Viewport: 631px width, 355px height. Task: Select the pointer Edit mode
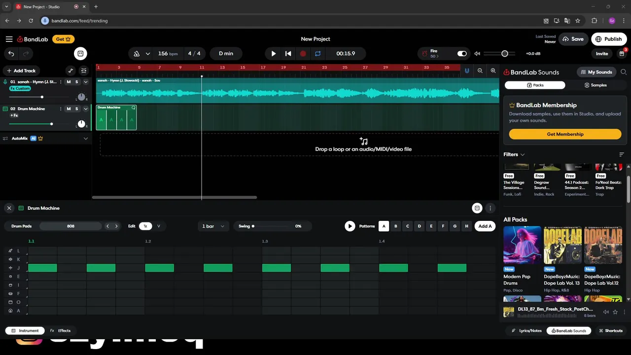[145, 226]
